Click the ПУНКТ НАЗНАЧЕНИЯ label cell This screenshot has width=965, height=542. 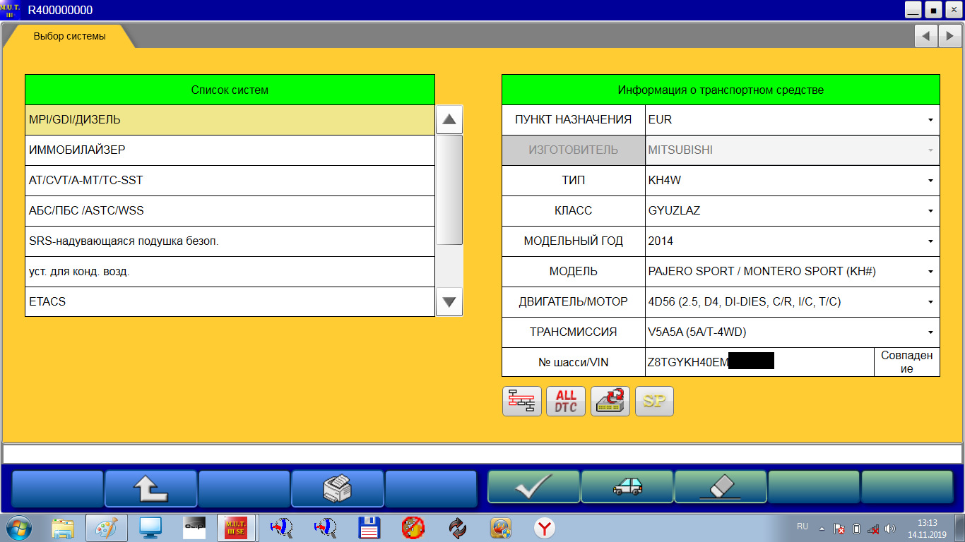pos(574,120)
